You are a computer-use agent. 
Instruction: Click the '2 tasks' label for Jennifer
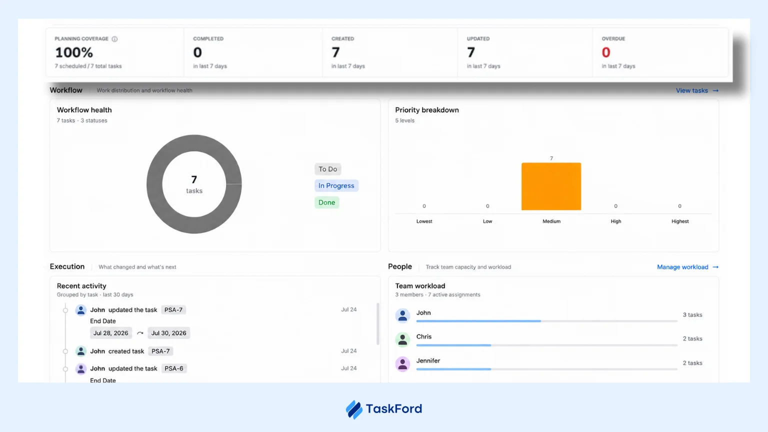[692, 363]
